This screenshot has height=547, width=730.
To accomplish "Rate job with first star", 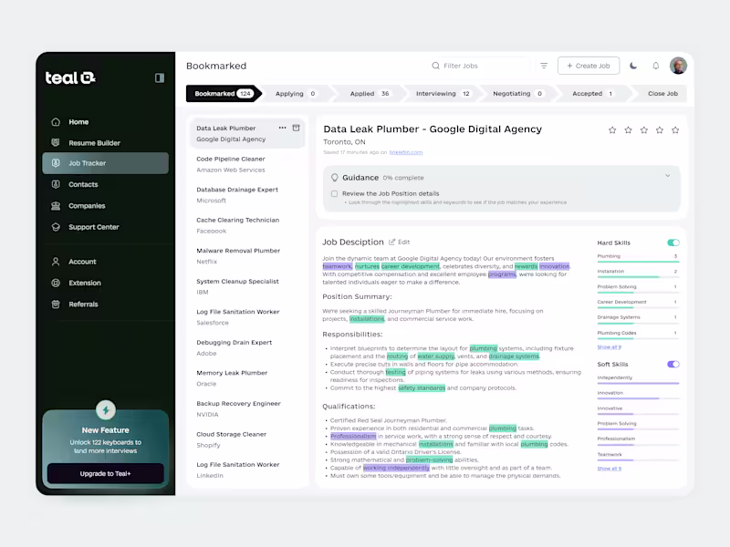I will 612,130.
